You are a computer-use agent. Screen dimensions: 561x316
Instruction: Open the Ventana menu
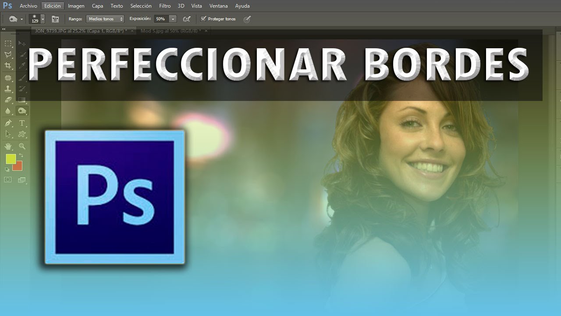[219, 6]
